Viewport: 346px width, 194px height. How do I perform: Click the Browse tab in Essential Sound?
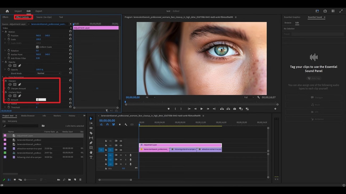tap(288, 23)
